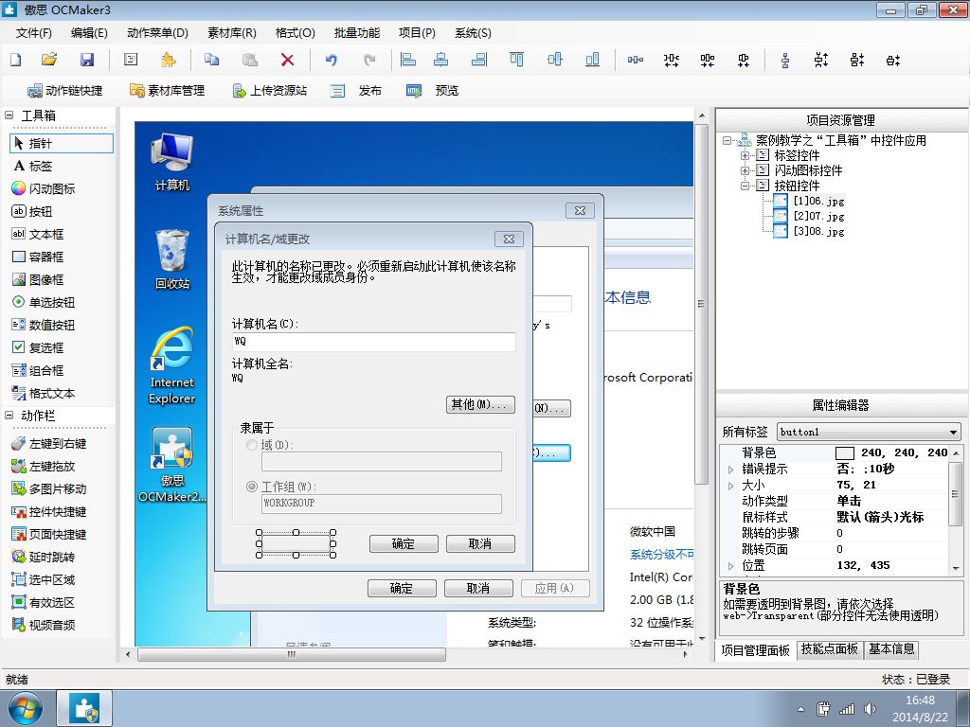The width and height of the screenshot is (970, 727).
Task: Click the New file toolbar icon
Action: click(x=16, y=60)
